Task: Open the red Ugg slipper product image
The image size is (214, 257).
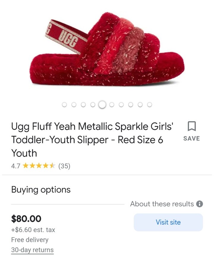Action: [x=107, y=49]
